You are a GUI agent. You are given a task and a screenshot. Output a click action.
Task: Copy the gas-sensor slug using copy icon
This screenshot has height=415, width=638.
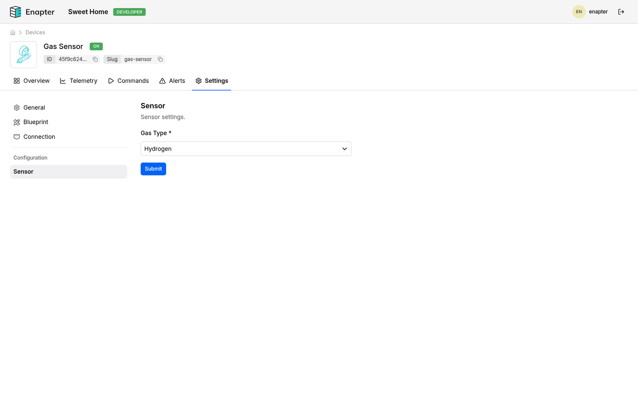click(160, 59)
